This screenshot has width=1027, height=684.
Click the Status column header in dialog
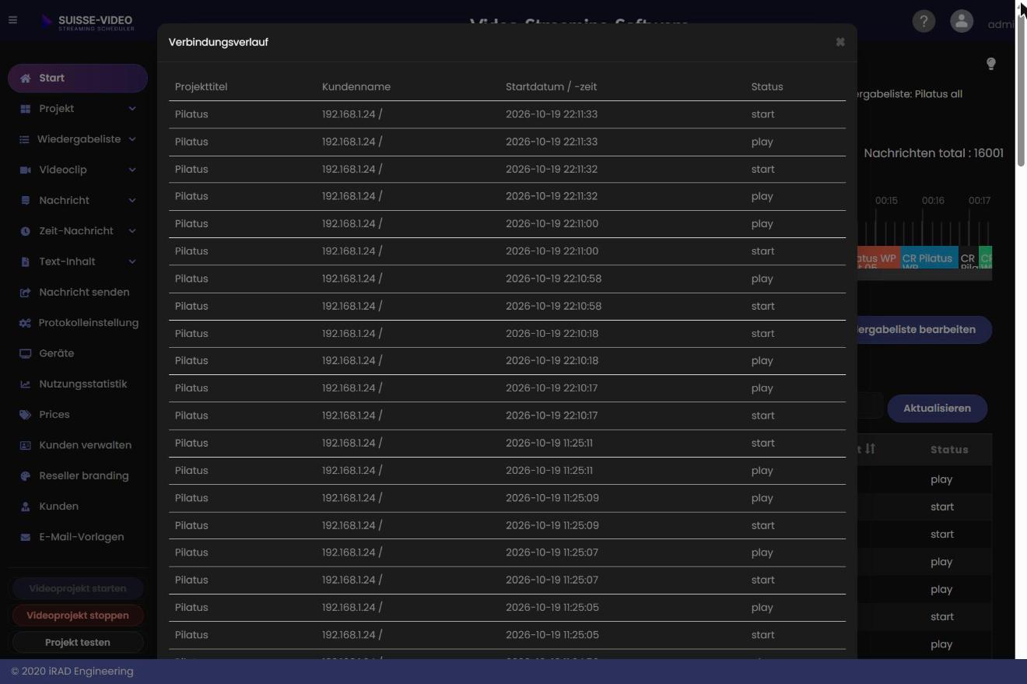(x=767, y=87)
